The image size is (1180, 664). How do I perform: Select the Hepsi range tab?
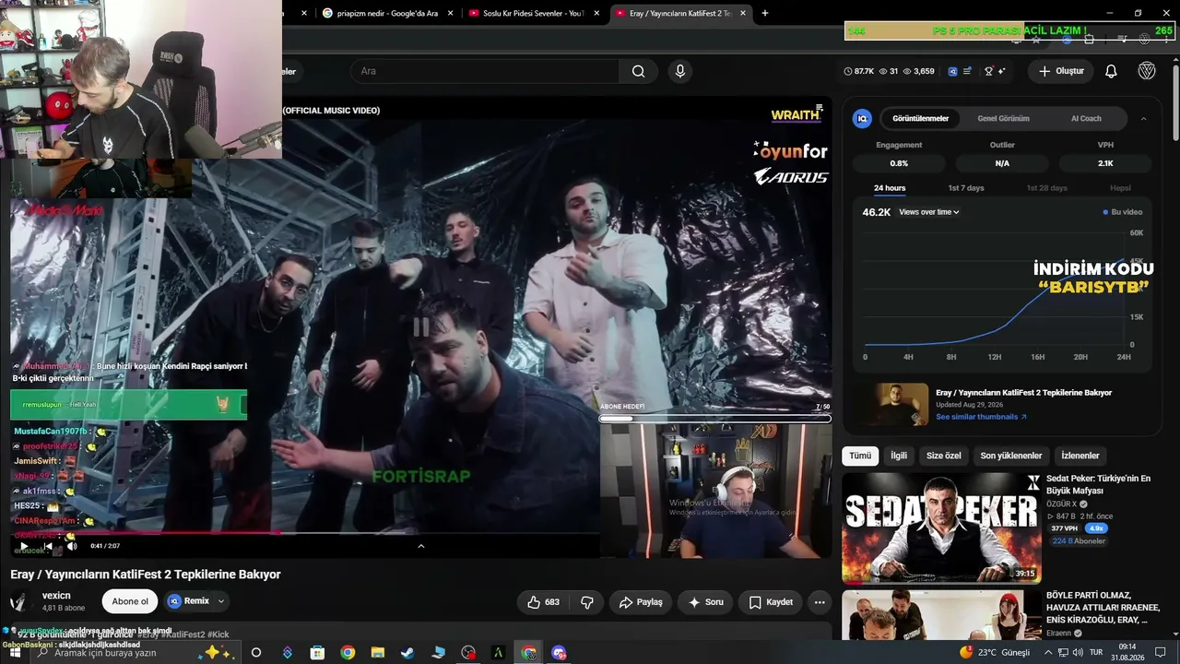tap(1120, 188)
